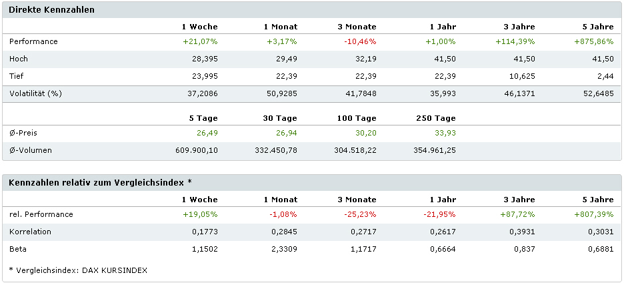Click the 100 Tage column header
624x283 pixels.
pos(357,118)
